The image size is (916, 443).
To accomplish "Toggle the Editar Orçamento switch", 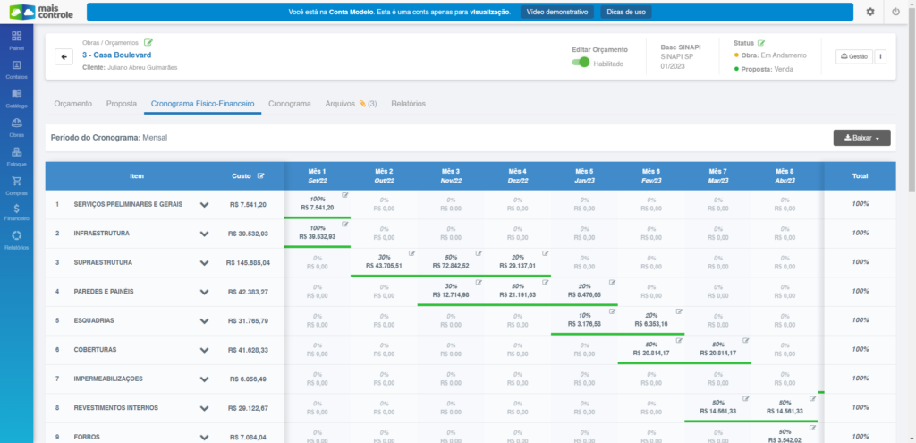I will [x=581, y=63].
